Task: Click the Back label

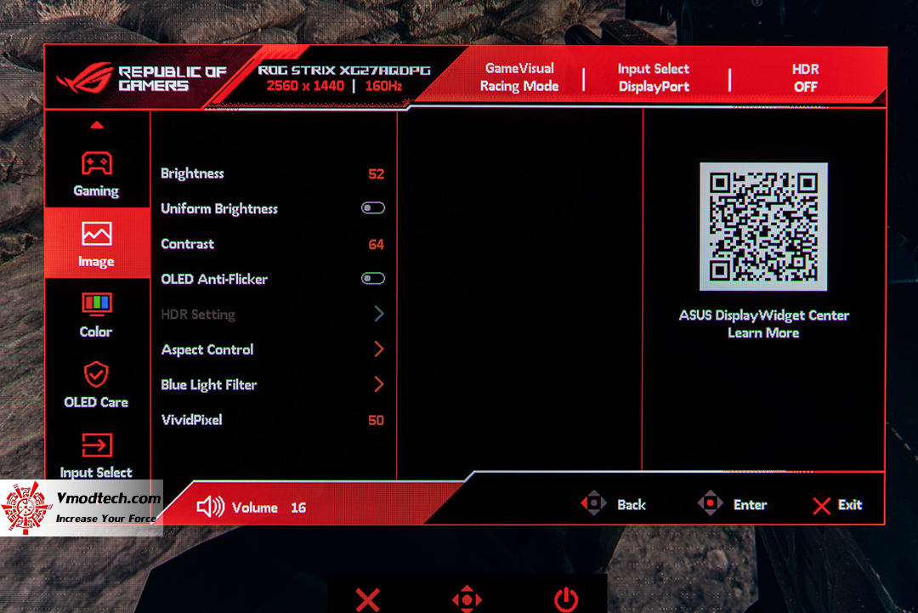Action: click(631, 505)
